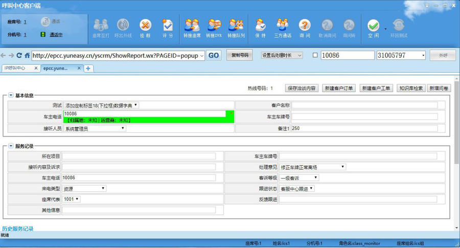Click the 转接座席 transfer agent icon

[x=192, y=26]
